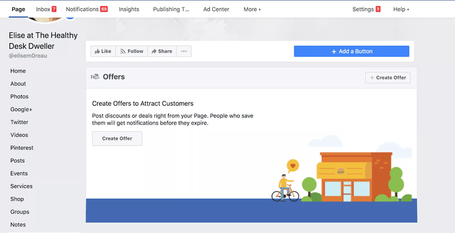Open the three-dots more actions button

pyautogui.click(x=183, y=51)
